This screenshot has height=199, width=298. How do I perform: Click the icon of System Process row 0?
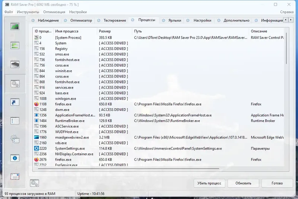point(36,37)
